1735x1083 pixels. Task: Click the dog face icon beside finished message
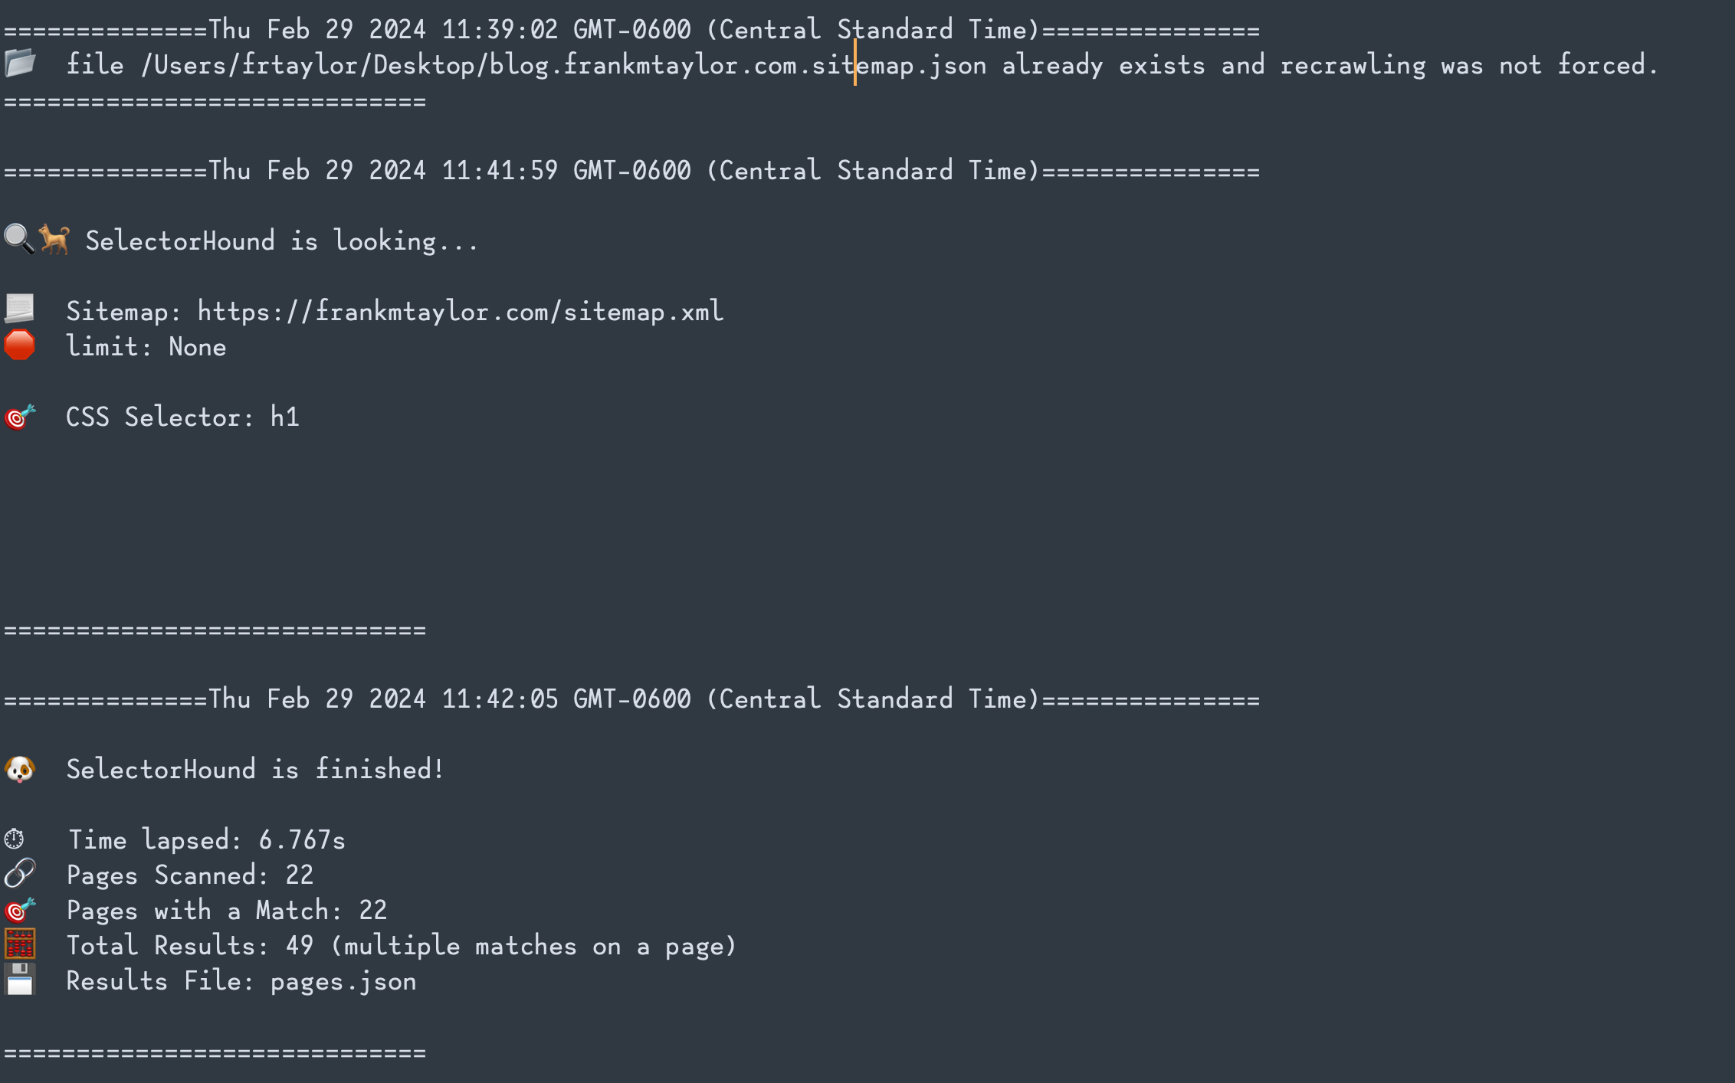pos(20,769)
